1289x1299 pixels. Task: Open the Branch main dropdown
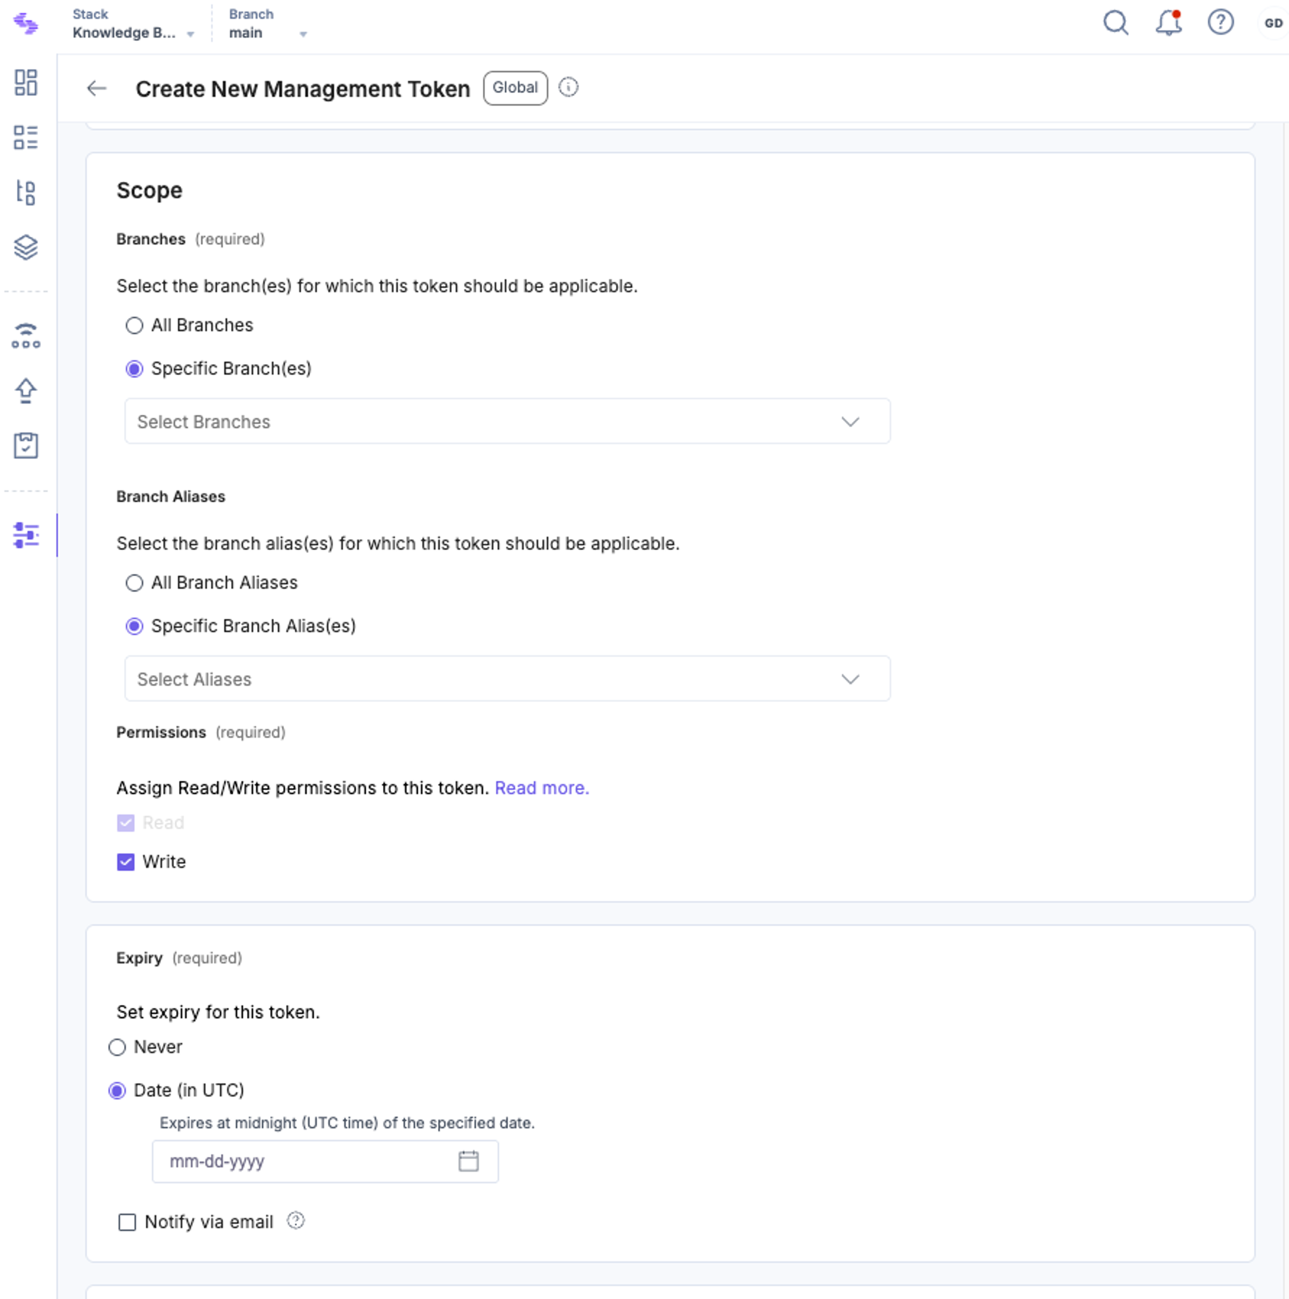pyautogui.click(x=268, y=23)
